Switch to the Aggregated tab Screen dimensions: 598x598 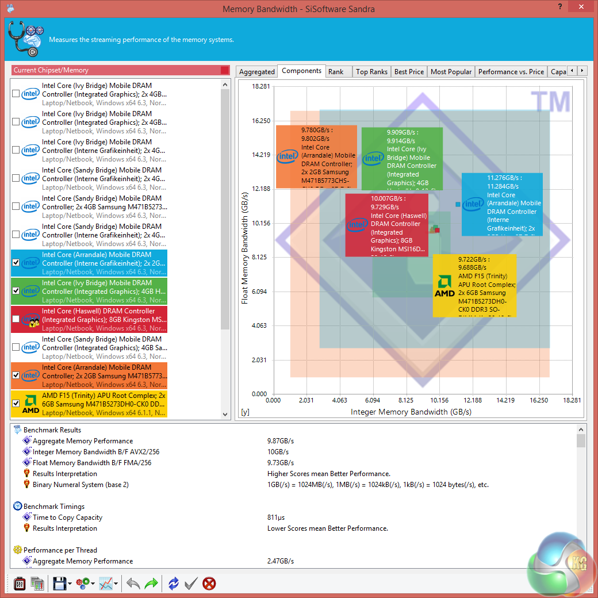(x=256, y=72)
